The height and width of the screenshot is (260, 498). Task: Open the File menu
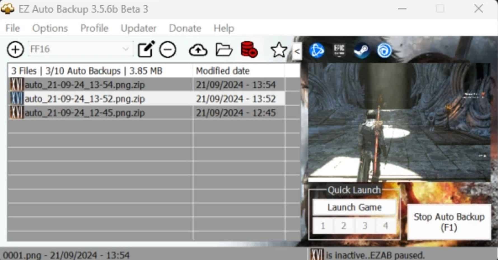13,28
